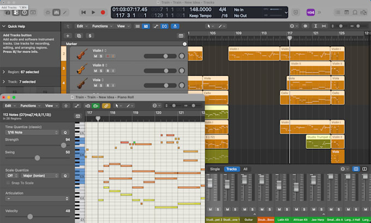The height and width of the screenshot is (223, 371).
Task: Open the Tracks area Snap menu
Action: (x=294, y=26)
